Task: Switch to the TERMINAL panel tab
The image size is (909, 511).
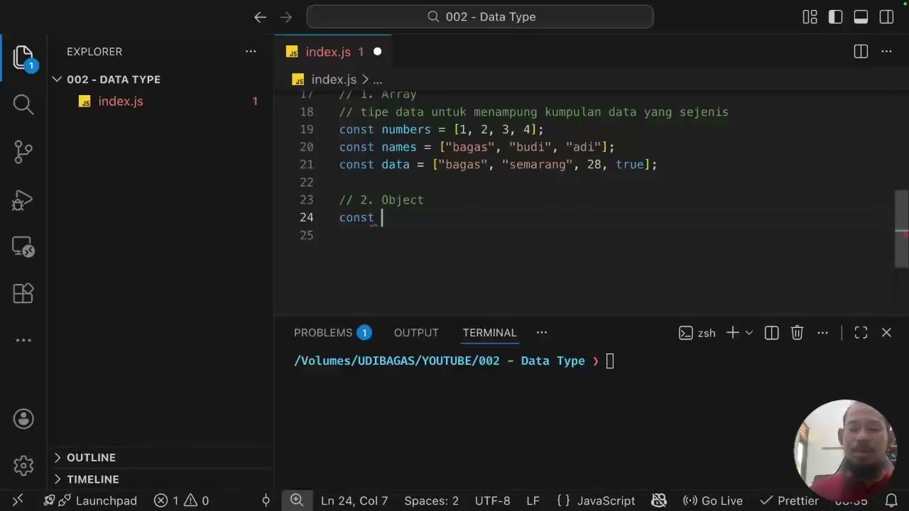Action: click(x=489, y=332)
